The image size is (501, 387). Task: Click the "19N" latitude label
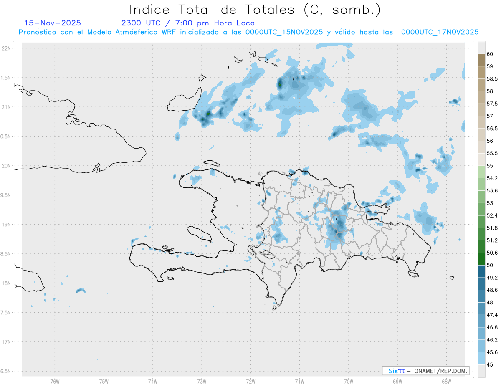[x=6, y=225]
